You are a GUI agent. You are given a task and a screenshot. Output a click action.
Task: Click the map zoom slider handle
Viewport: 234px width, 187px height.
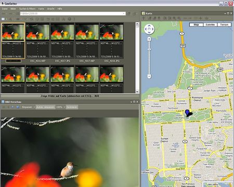coord(149,49)
